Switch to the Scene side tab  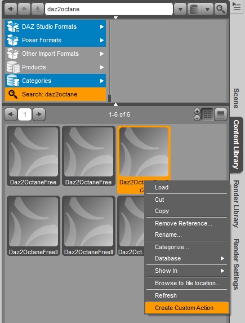(x=236, y=98)
